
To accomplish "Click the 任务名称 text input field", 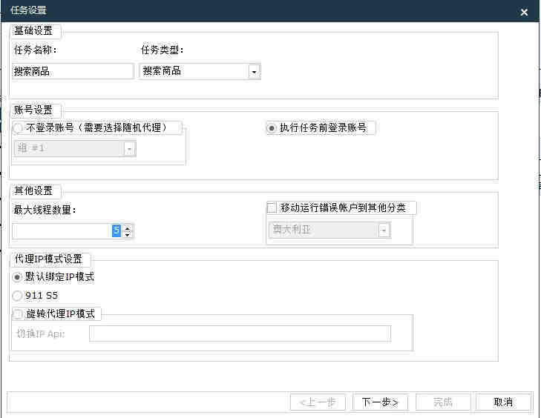I will (73, 71).
